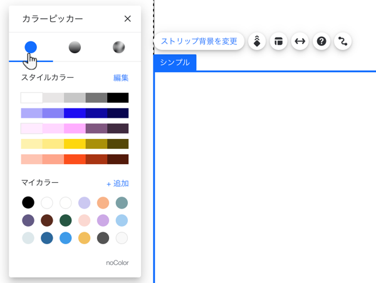Choose the peach orange my color circle

coord(103,203)
